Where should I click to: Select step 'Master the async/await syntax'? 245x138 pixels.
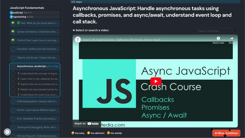38,89
